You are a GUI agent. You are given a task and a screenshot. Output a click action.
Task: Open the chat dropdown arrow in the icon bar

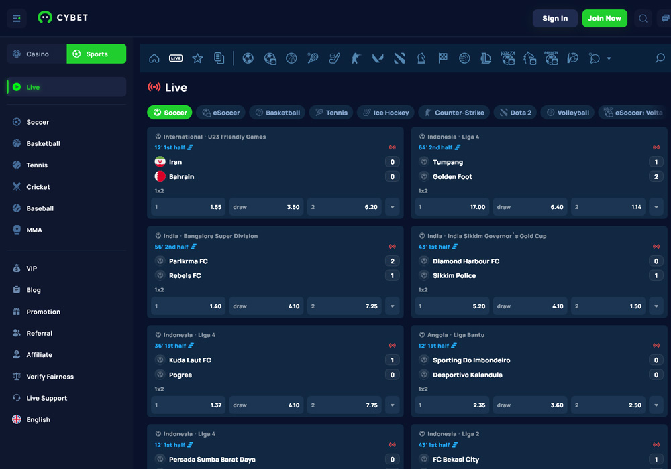coord(609,58)
